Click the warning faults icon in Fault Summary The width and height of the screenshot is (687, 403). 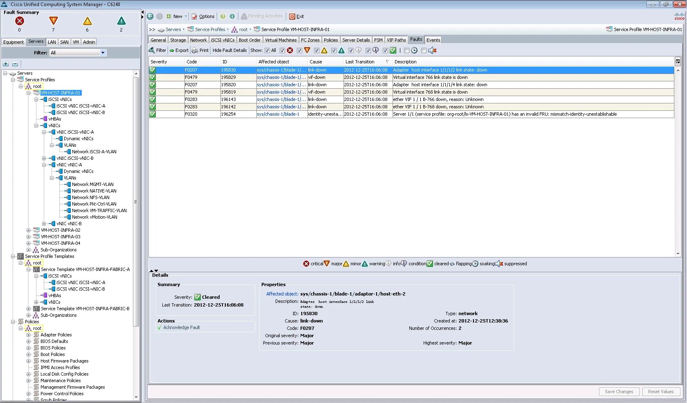[121, 21]
